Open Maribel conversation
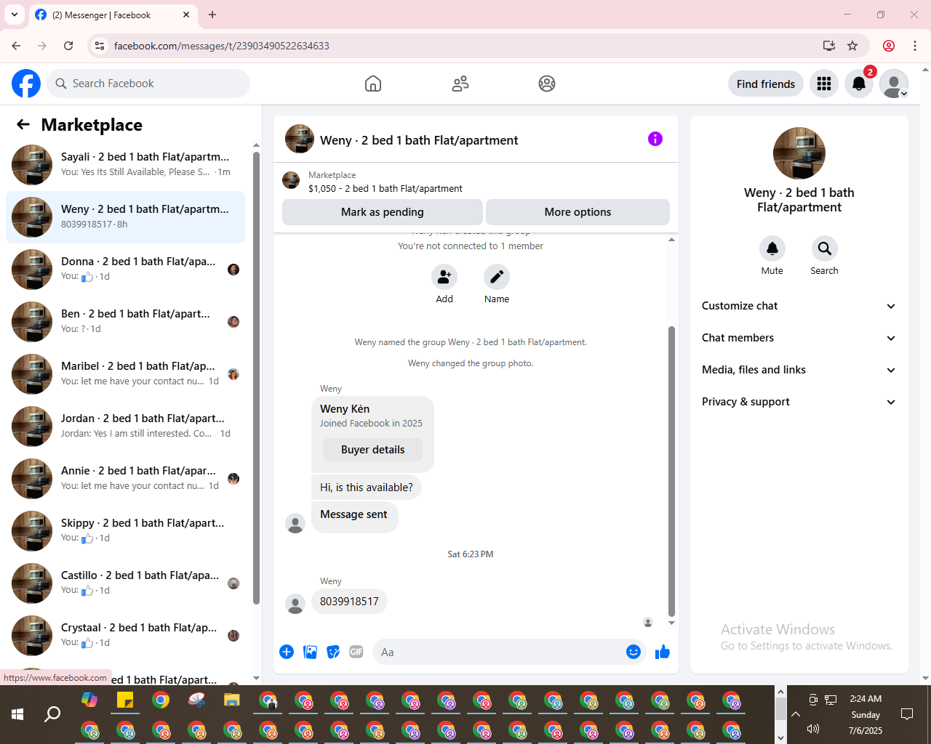 point(125,374)
